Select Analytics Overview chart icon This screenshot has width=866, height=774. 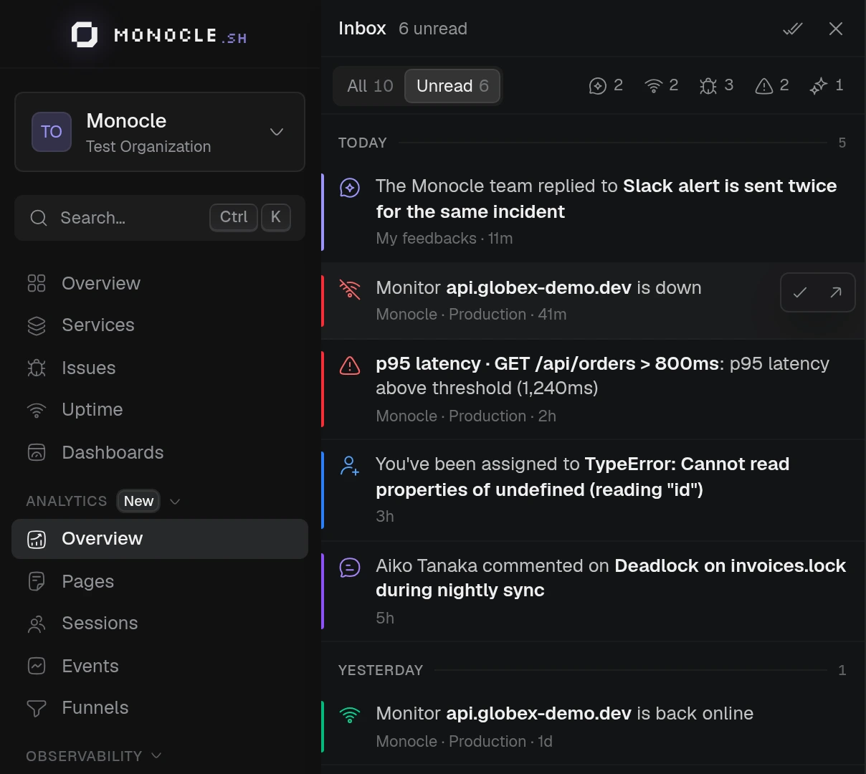coord(37,539)
